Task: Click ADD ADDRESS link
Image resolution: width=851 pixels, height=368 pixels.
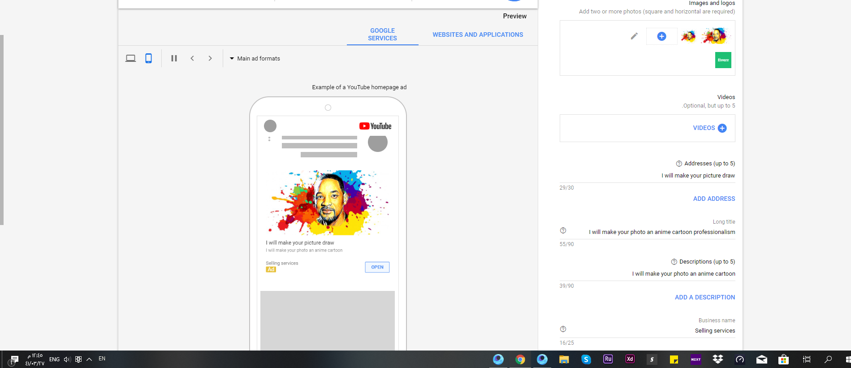Action: 714,199
